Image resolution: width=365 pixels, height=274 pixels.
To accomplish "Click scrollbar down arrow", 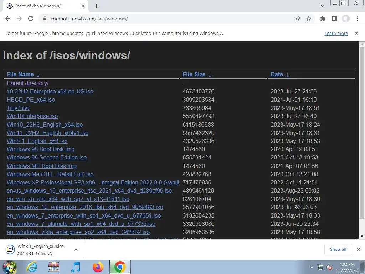I will (362, 236).
